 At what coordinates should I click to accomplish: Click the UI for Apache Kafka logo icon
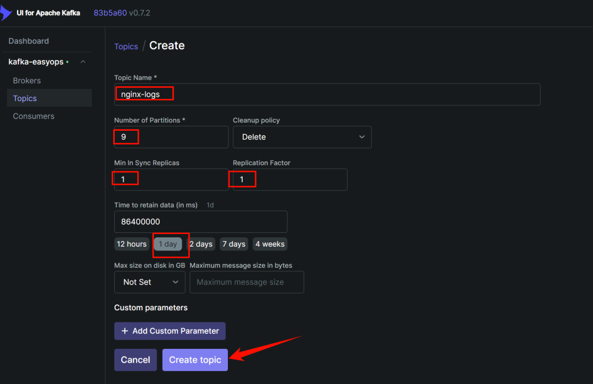pyautogui.click(x=5, y=13)
